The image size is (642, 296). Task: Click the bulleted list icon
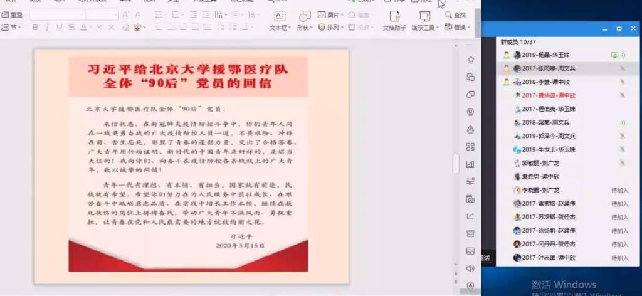click(x=159, y=15)
